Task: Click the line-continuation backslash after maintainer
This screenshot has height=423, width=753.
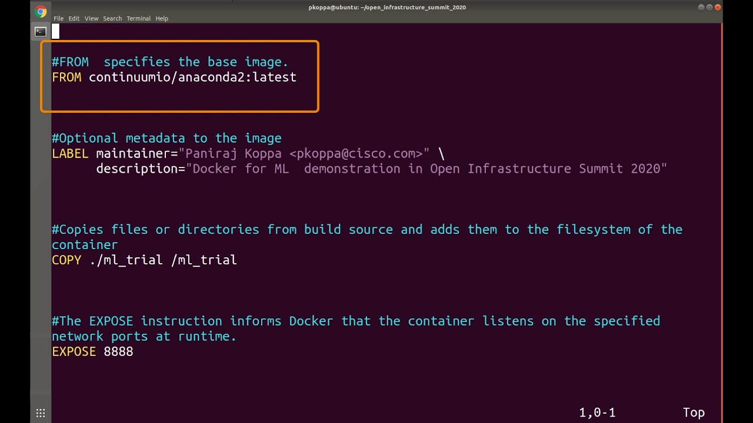Action: [x=441, y=153]
